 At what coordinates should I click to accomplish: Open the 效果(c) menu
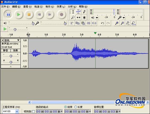point(61,7)
